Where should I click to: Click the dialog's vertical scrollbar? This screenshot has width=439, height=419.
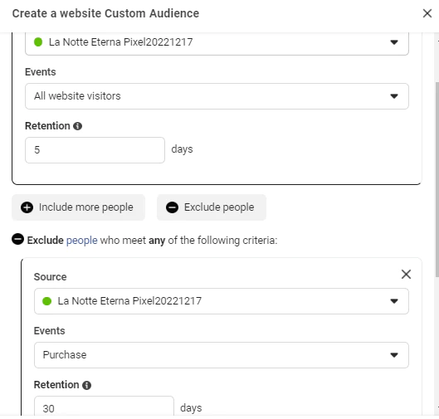tap(437, 179)
